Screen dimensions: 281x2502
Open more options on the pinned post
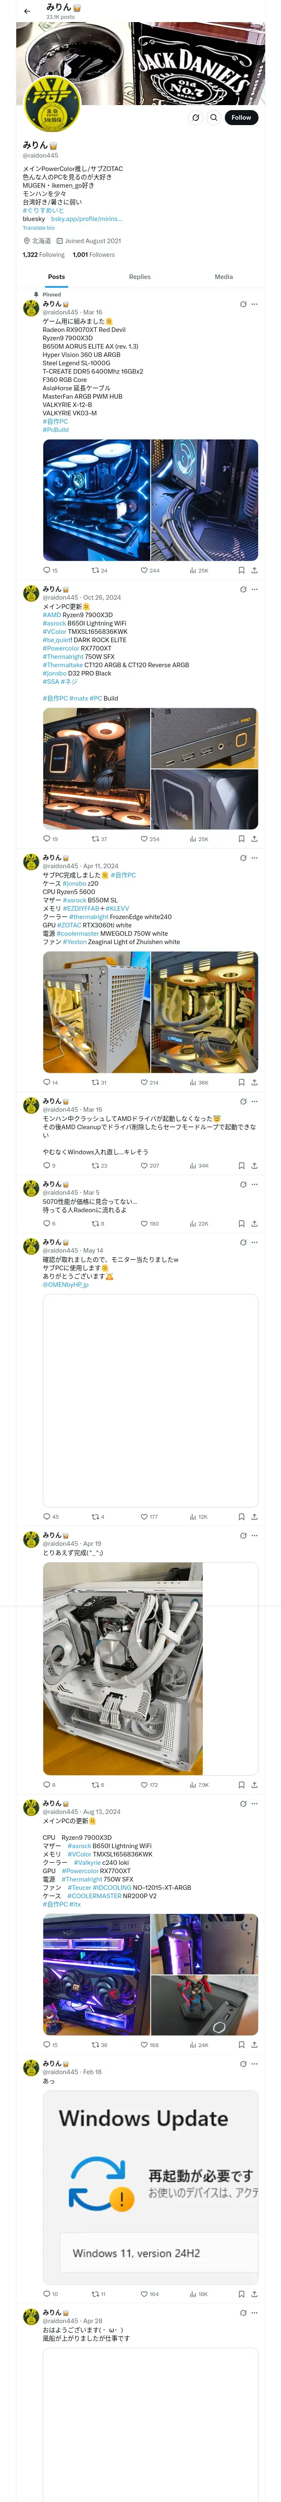point(255,304)
